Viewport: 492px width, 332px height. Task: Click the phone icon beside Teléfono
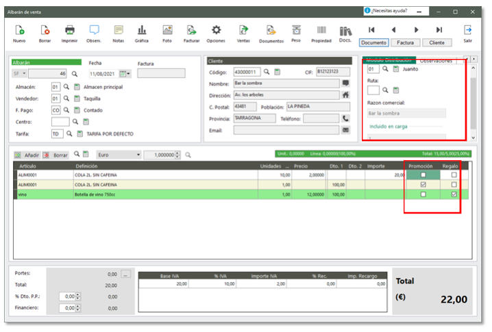345,118
